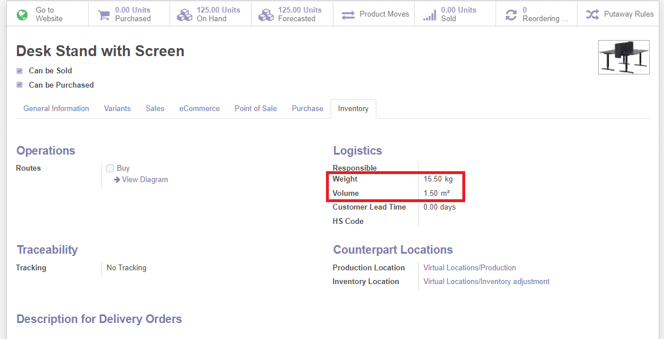Go to the Purchase tab

pyautogui.click(x=307, y=108)
